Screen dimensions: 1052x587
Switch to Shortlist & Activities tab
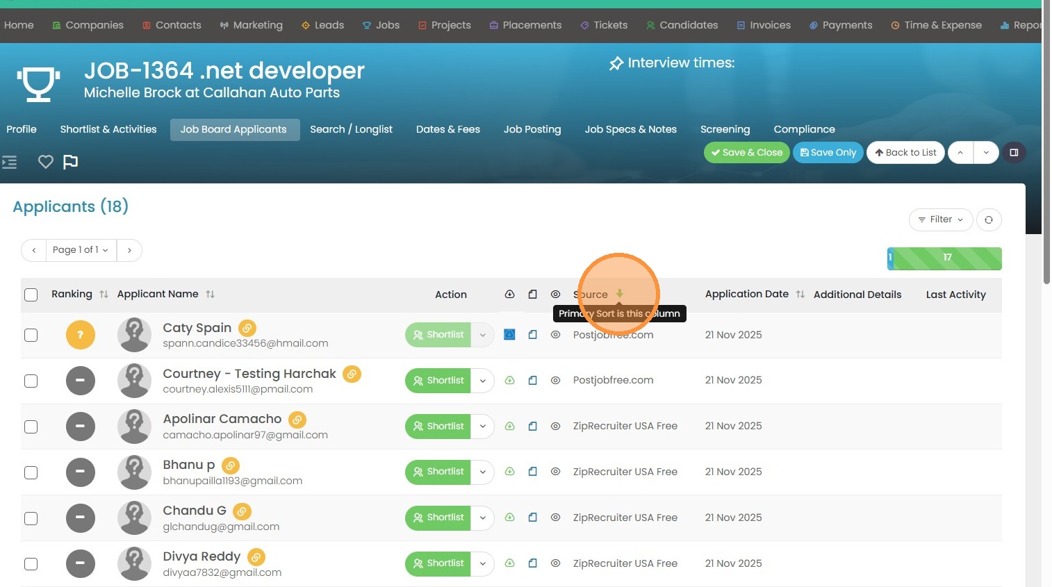click(x=108, y=129)
